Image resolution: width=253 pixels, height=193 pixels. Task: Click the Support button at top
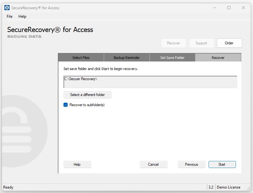(201, 43)
